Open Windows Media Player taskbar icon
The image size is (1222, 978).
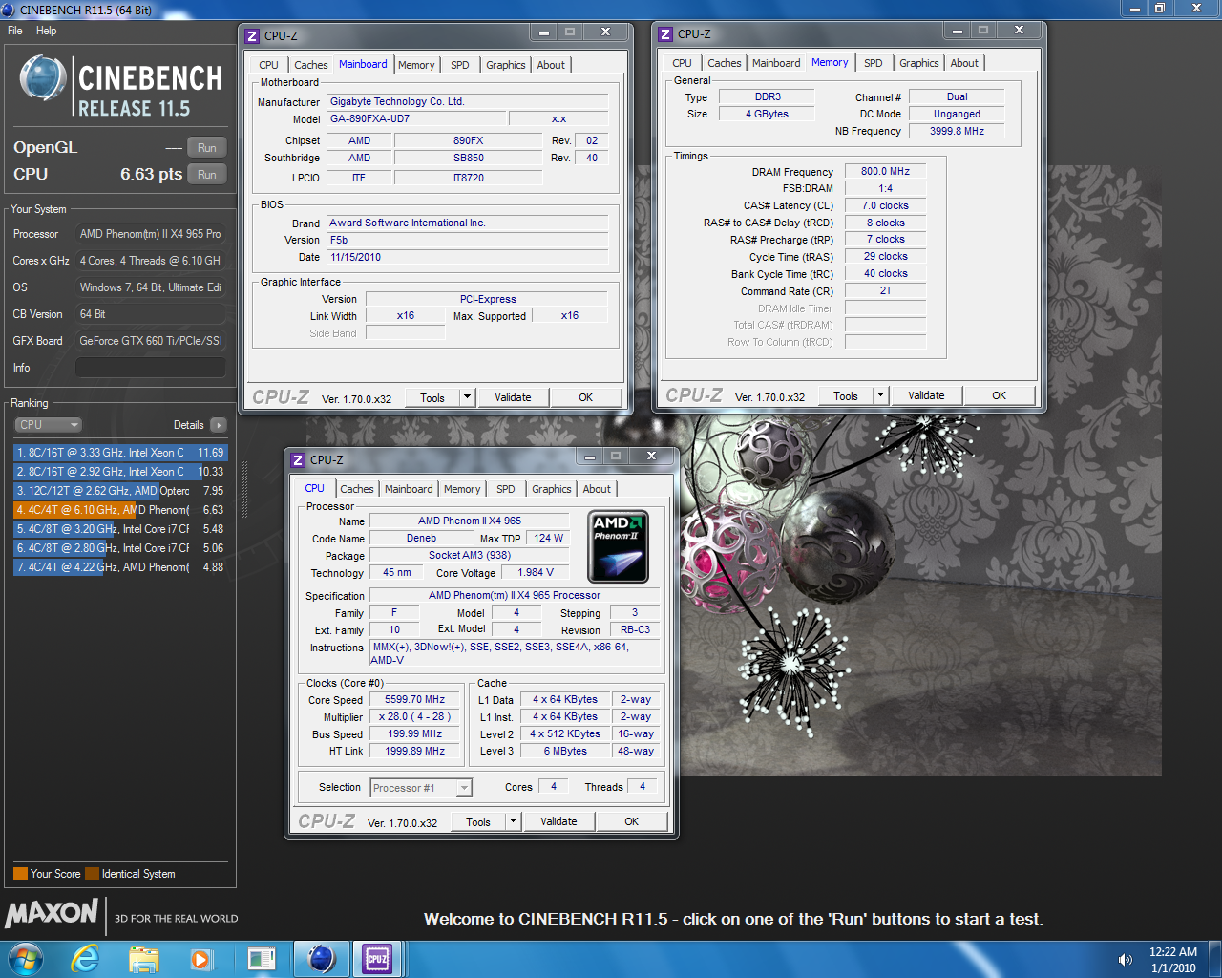tap(201, 958)
